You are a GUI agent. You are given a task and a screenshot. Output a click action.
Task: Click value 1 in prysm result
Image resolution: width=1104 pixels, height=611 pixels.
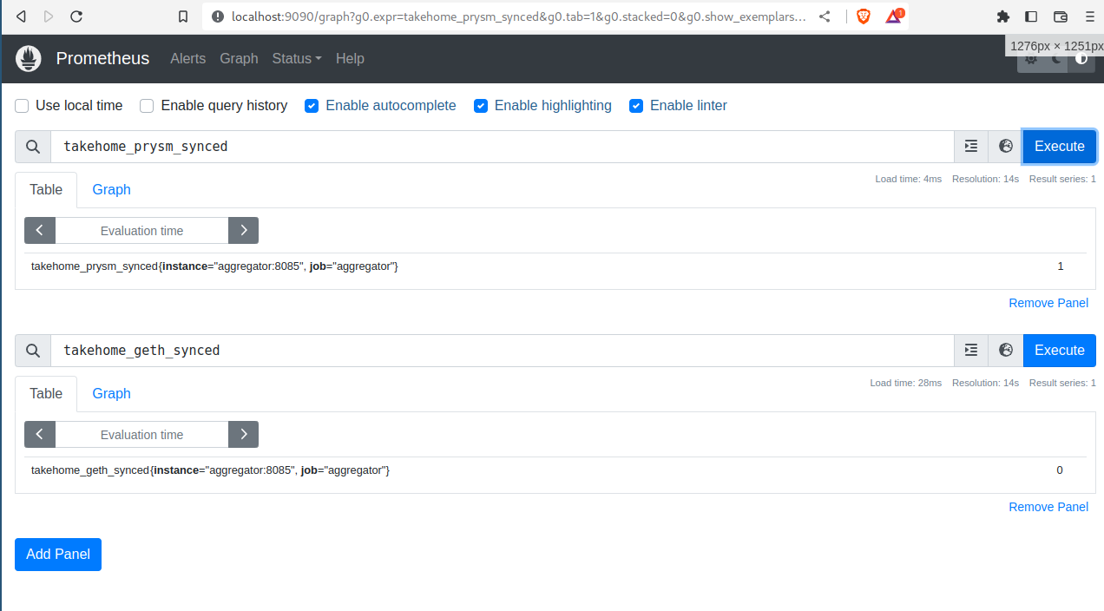click(1061, 266)
